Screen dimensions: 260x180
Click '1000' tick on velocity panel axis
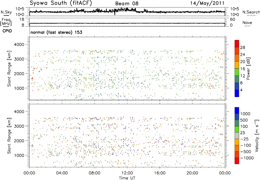click(x=19, y=155)
